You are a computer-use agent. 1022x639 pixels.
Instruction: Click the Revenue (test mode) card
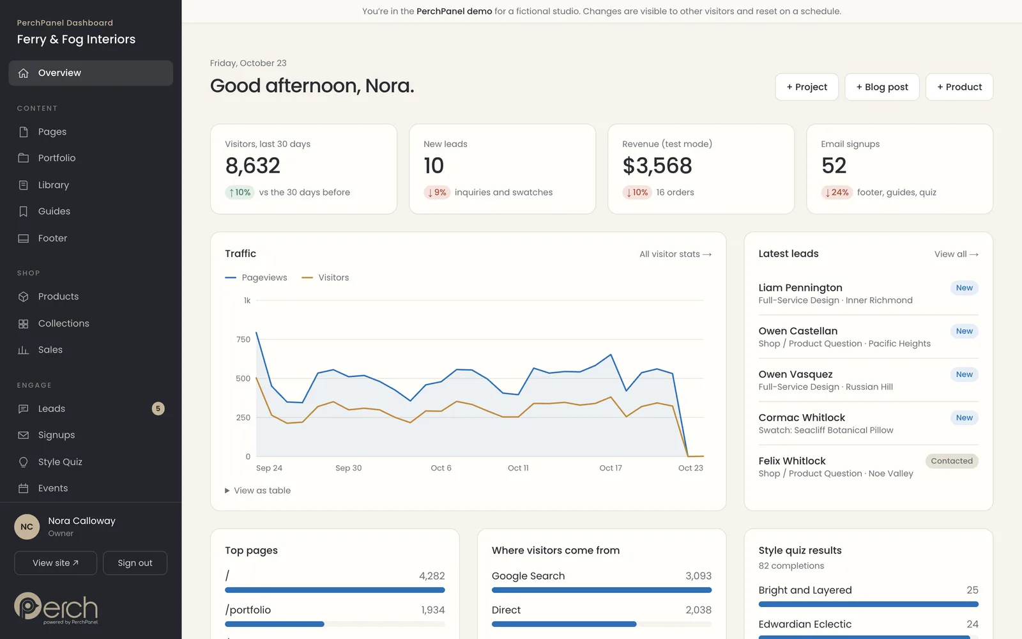pos(701,169)
